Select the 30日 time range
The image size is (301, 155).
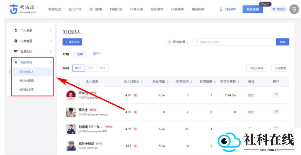pyautogui.click(x=102, y=68)
